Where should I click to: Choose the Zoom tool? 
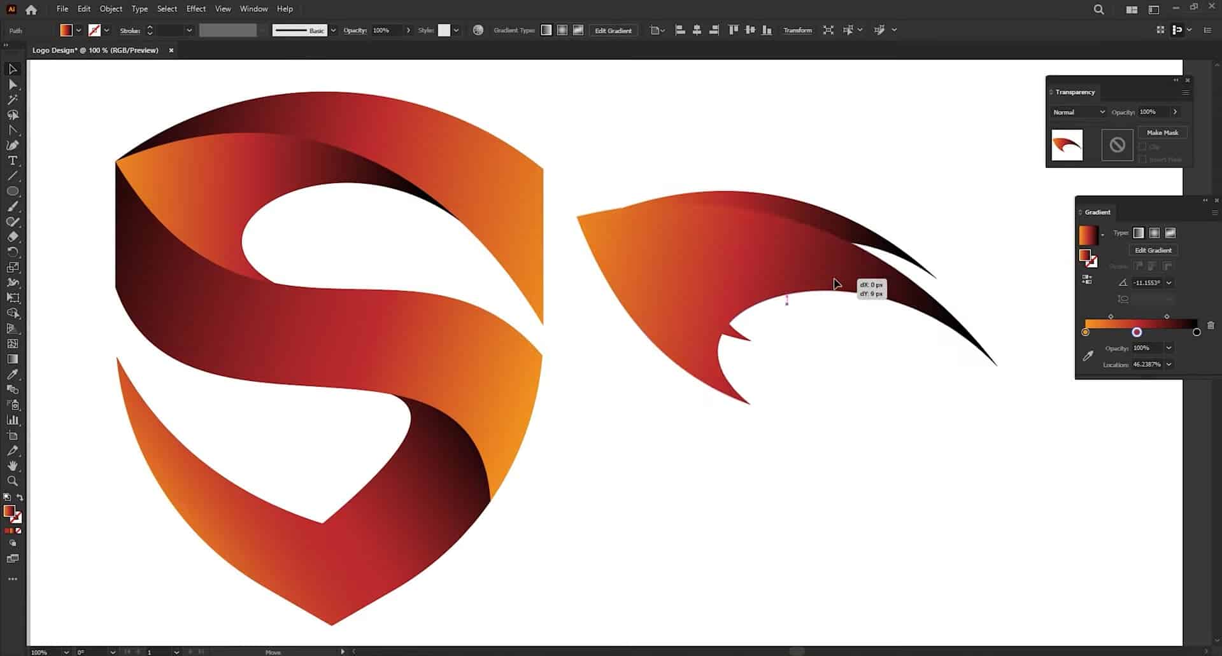[12, 482]
